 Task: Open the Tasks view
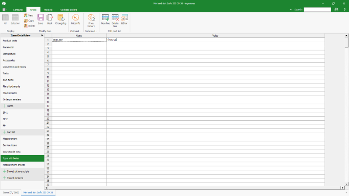pos(22,73)
